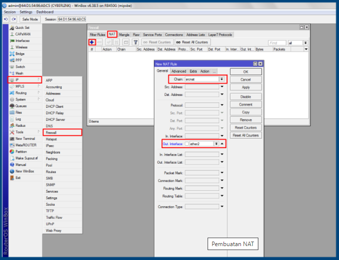The height and width of the screenshot is (260, 339).
Task: Click the undo icon in WinBox toolbar
Action: 6,19
